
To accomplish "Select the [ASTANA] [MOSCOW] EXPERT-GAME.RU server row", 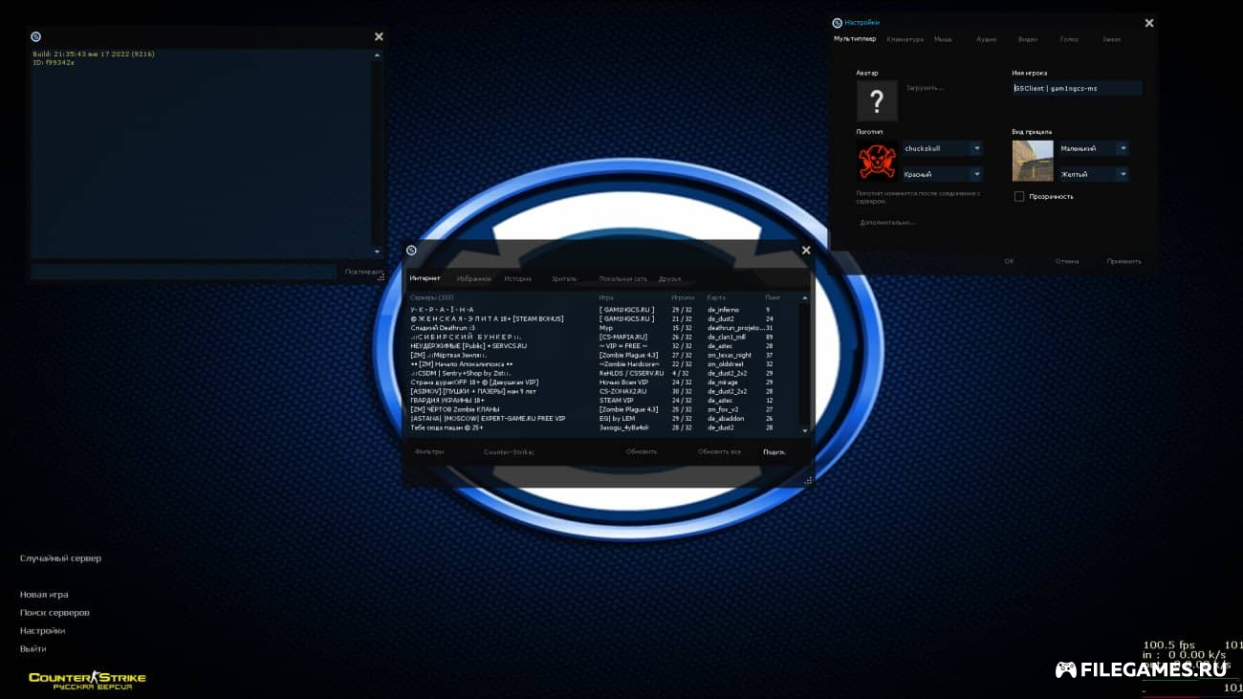I will click(x=602, y=418).
